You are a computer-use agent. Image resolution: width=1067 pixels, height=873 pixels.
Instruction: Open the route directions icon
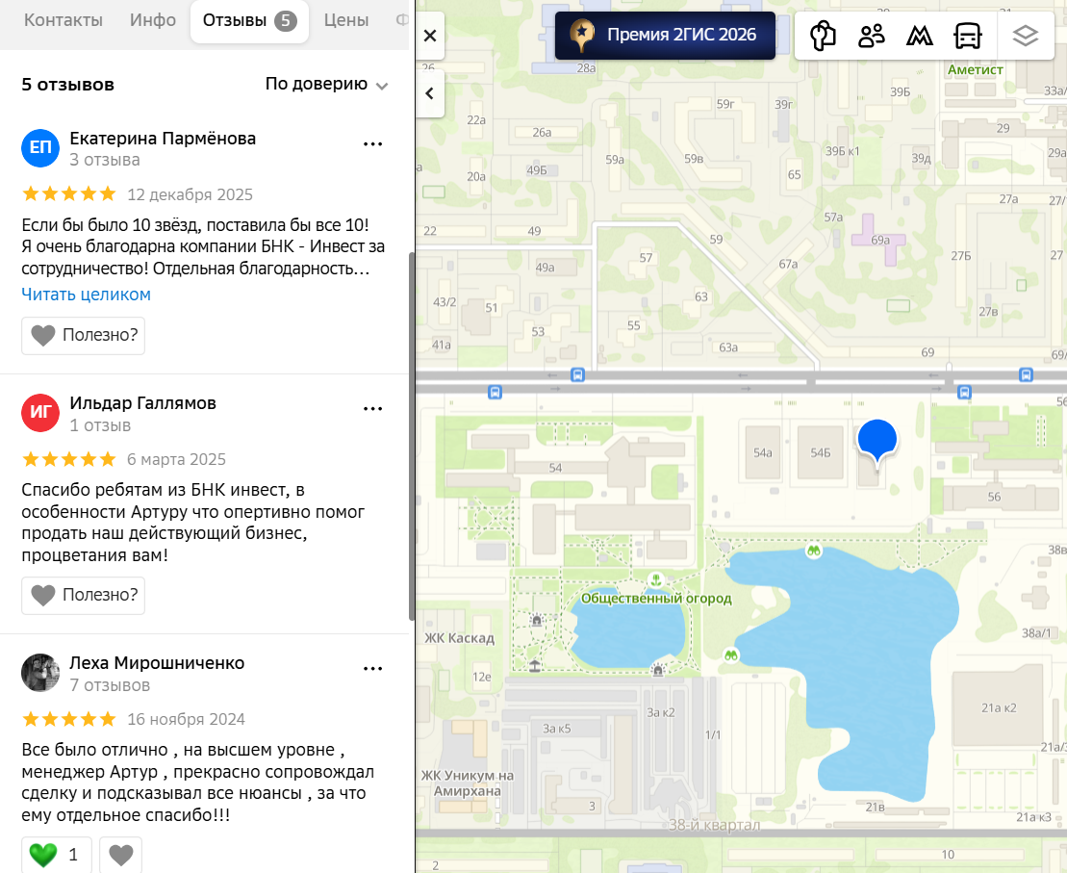click(823, 36)
